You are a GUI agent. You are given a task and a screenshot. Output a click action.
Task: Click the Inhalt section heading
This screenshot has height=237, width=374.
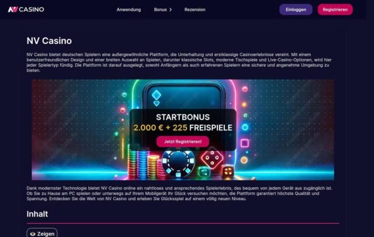coord(37,214)
